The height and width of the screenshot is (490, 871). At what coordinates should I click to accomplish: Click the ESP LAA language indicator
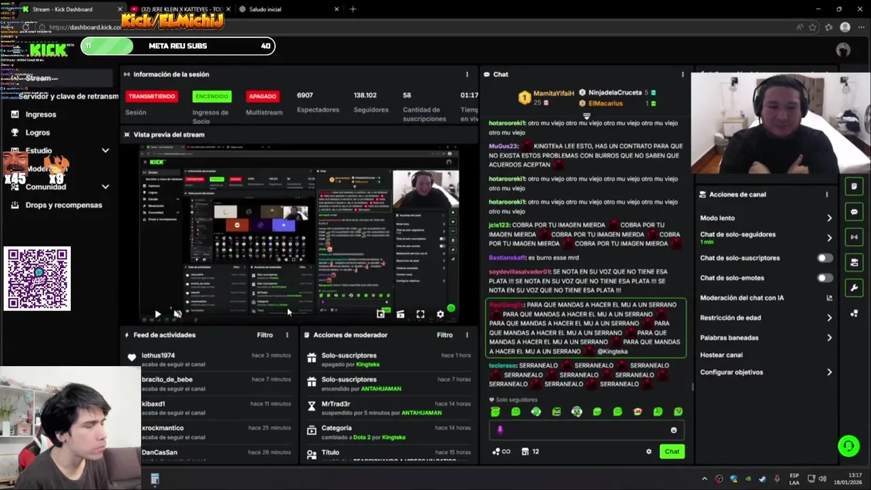point(794,478)
